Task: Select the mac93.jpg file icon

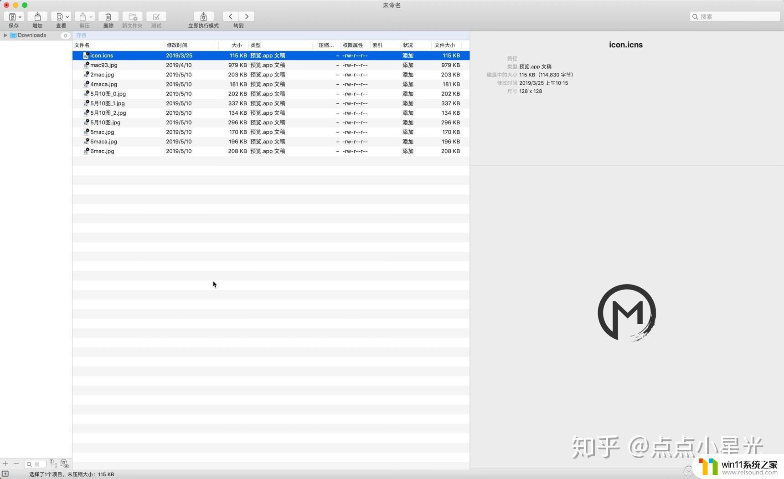Action: (86, 65)
